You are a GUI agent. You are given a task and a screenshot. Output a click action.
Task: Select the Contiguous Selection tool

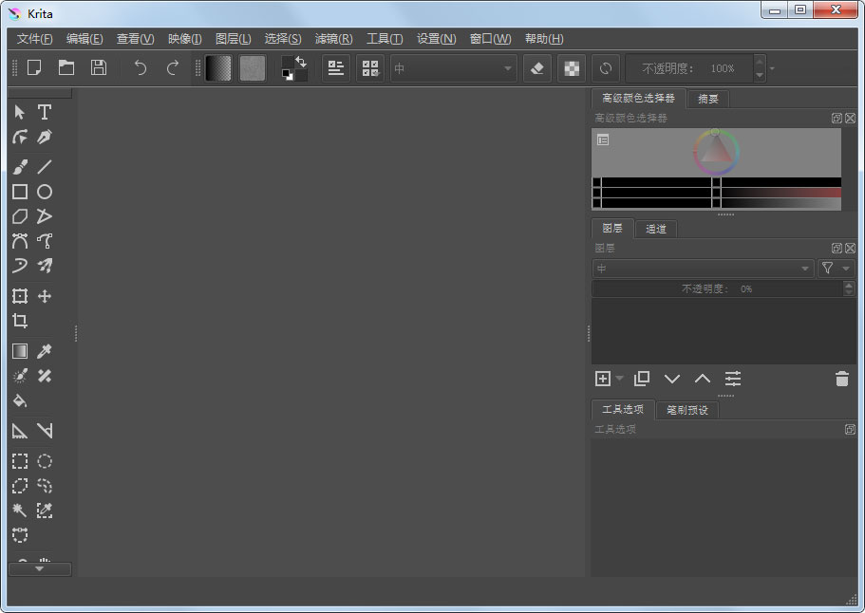pyautogui.click(x=19, y=511)
